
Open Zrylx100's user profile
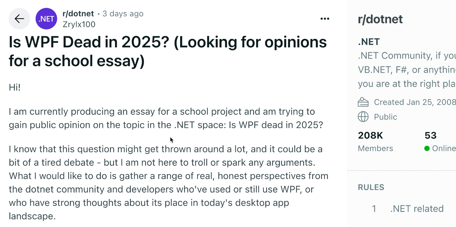click(79, 24)
